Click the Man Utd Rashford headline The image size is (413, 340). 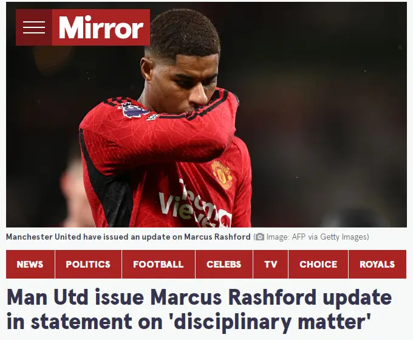[199, 309]
